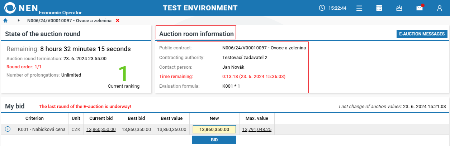The height and width of the screenshot is (146, 450).
Task: Open the calendar icon in header
Action: (x=379, y=8)
